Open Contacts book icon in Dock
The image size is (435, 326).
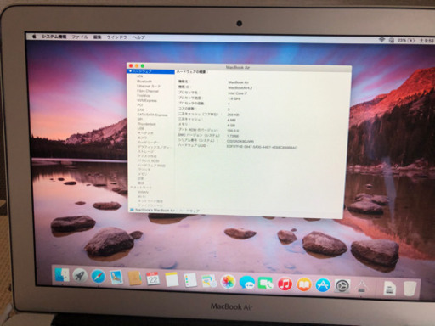(x=134, y=278)
